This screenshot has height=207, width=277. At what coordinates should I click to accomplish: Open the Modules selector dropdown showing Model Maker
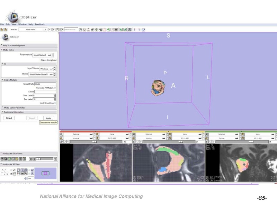click(33, 30)
